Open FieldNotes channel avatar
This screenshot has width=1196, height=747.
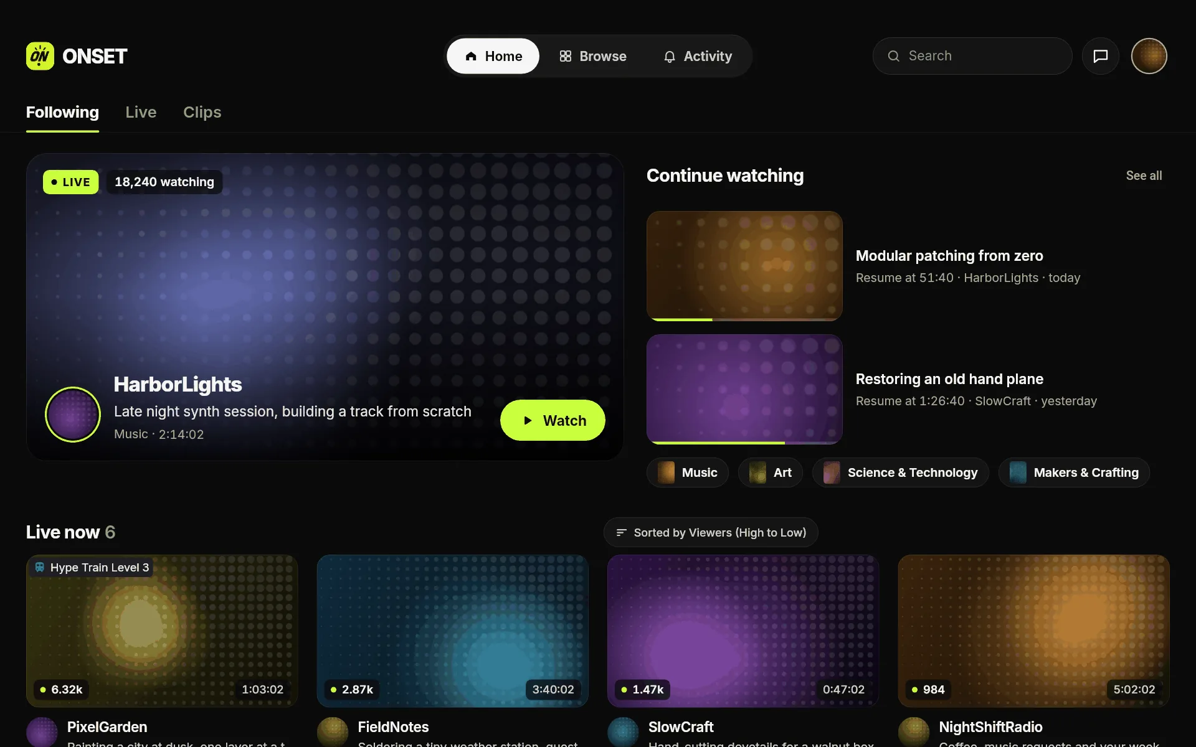click(x=333, y=732)
